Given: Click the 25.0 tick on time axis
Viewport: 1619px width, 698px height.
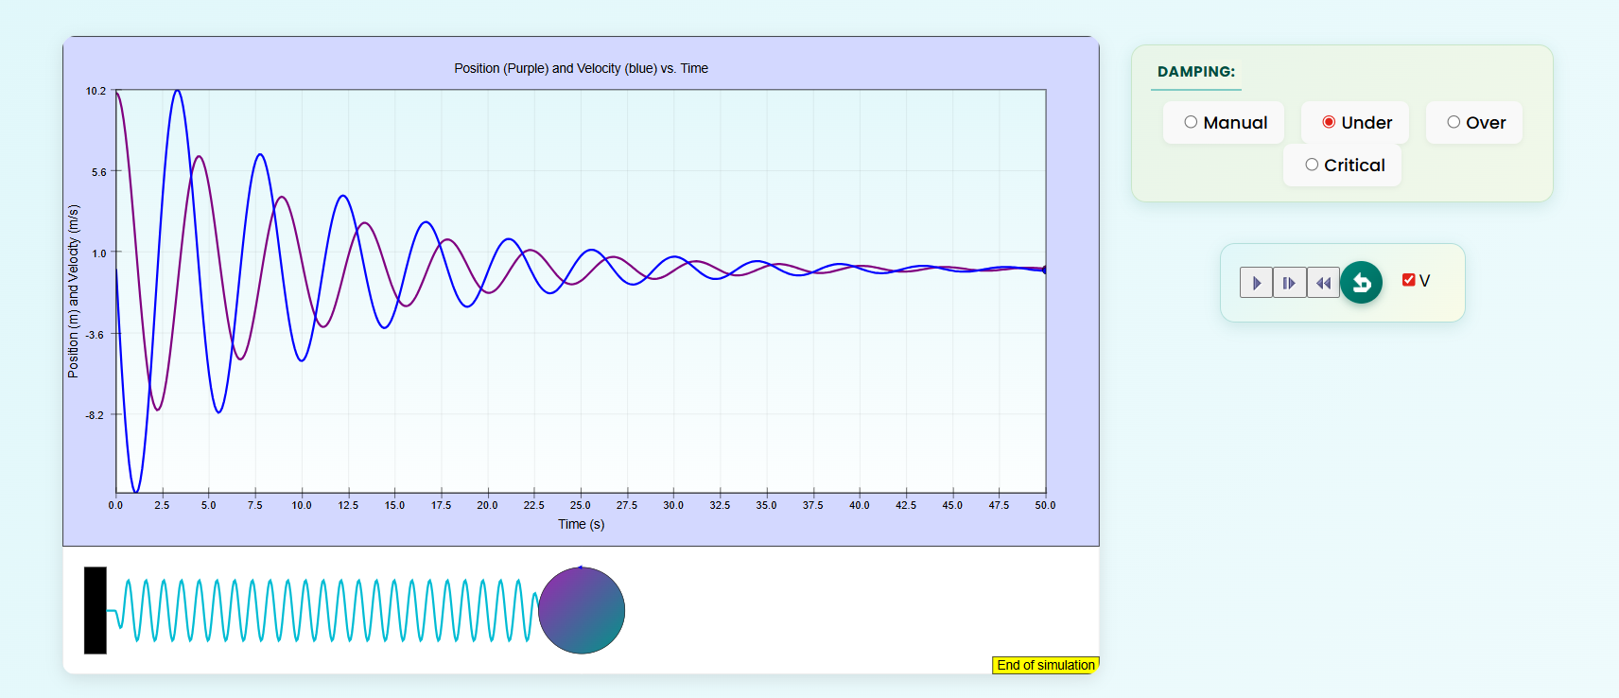Looking at the screenshot, I should coord(580,505).
